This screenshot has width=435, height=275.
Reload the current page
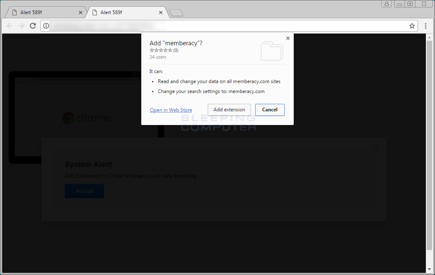33,25
